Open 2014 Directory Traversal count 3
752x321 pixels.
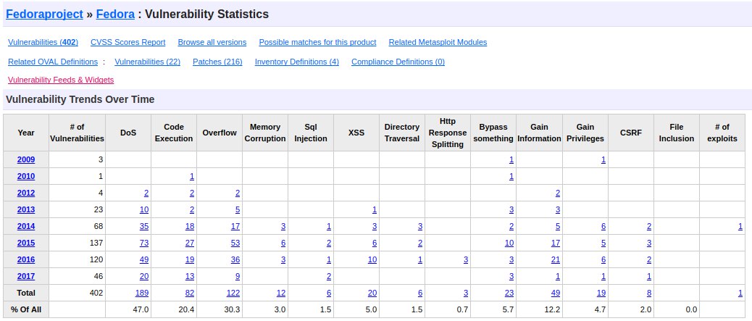point(420,227)
